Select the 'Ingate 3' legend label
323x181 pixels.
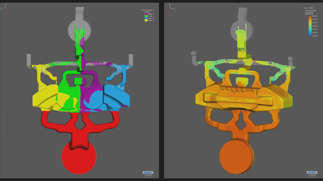pyautogui.click(x=151, y=18)
